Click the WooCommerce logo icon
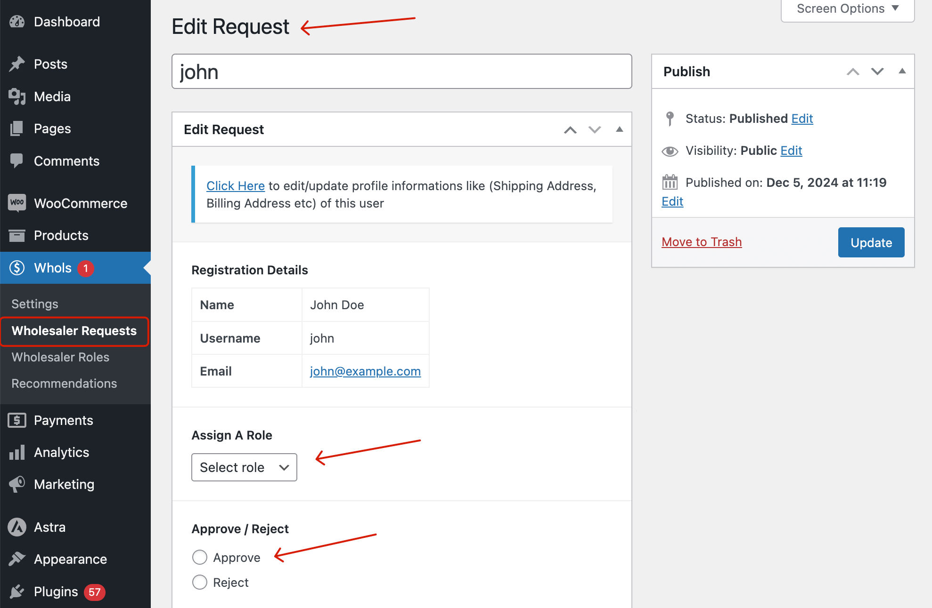This screenshot has width=932, height=608. coord(17,203)
